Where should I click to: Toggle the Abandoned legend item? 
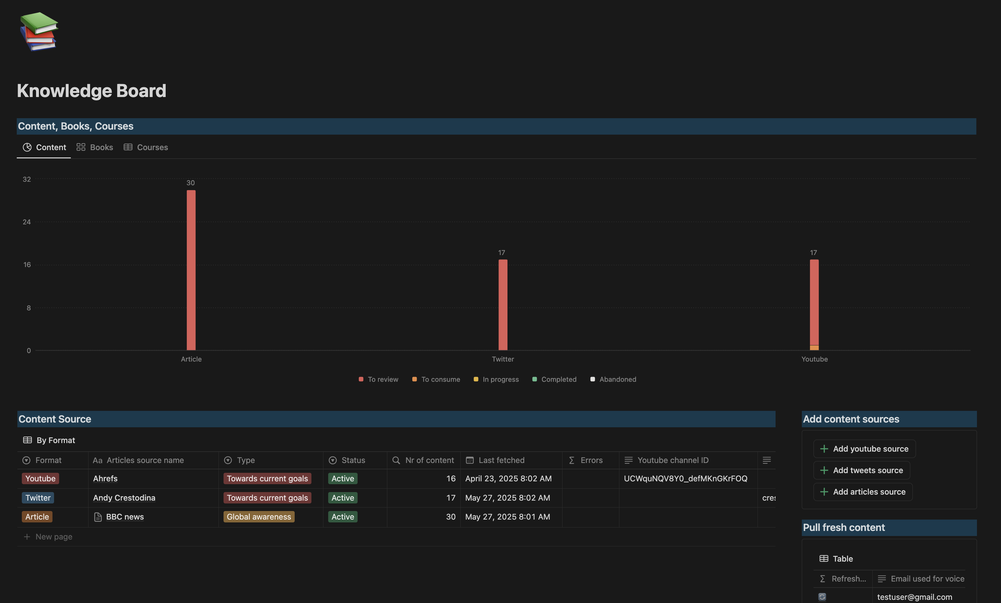point(613,379)
